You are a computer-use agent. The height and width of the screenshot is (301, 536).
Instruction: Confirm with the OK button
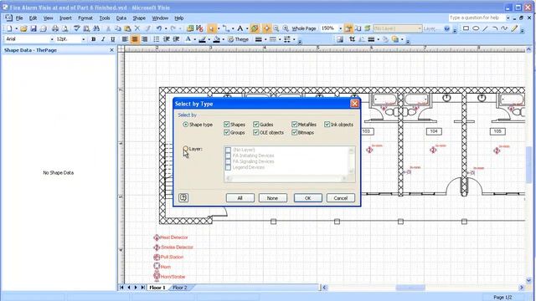[307, 198]
